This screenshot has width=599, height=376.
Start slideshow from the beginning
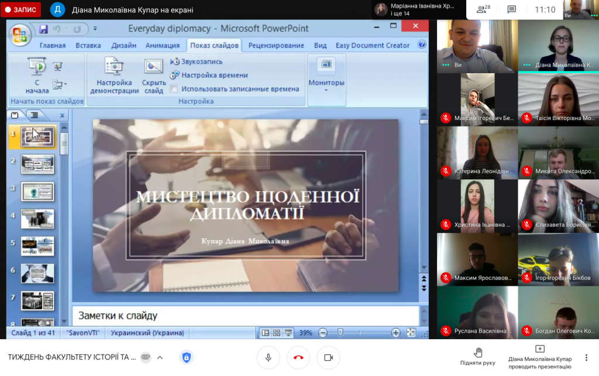click(37, 75)
